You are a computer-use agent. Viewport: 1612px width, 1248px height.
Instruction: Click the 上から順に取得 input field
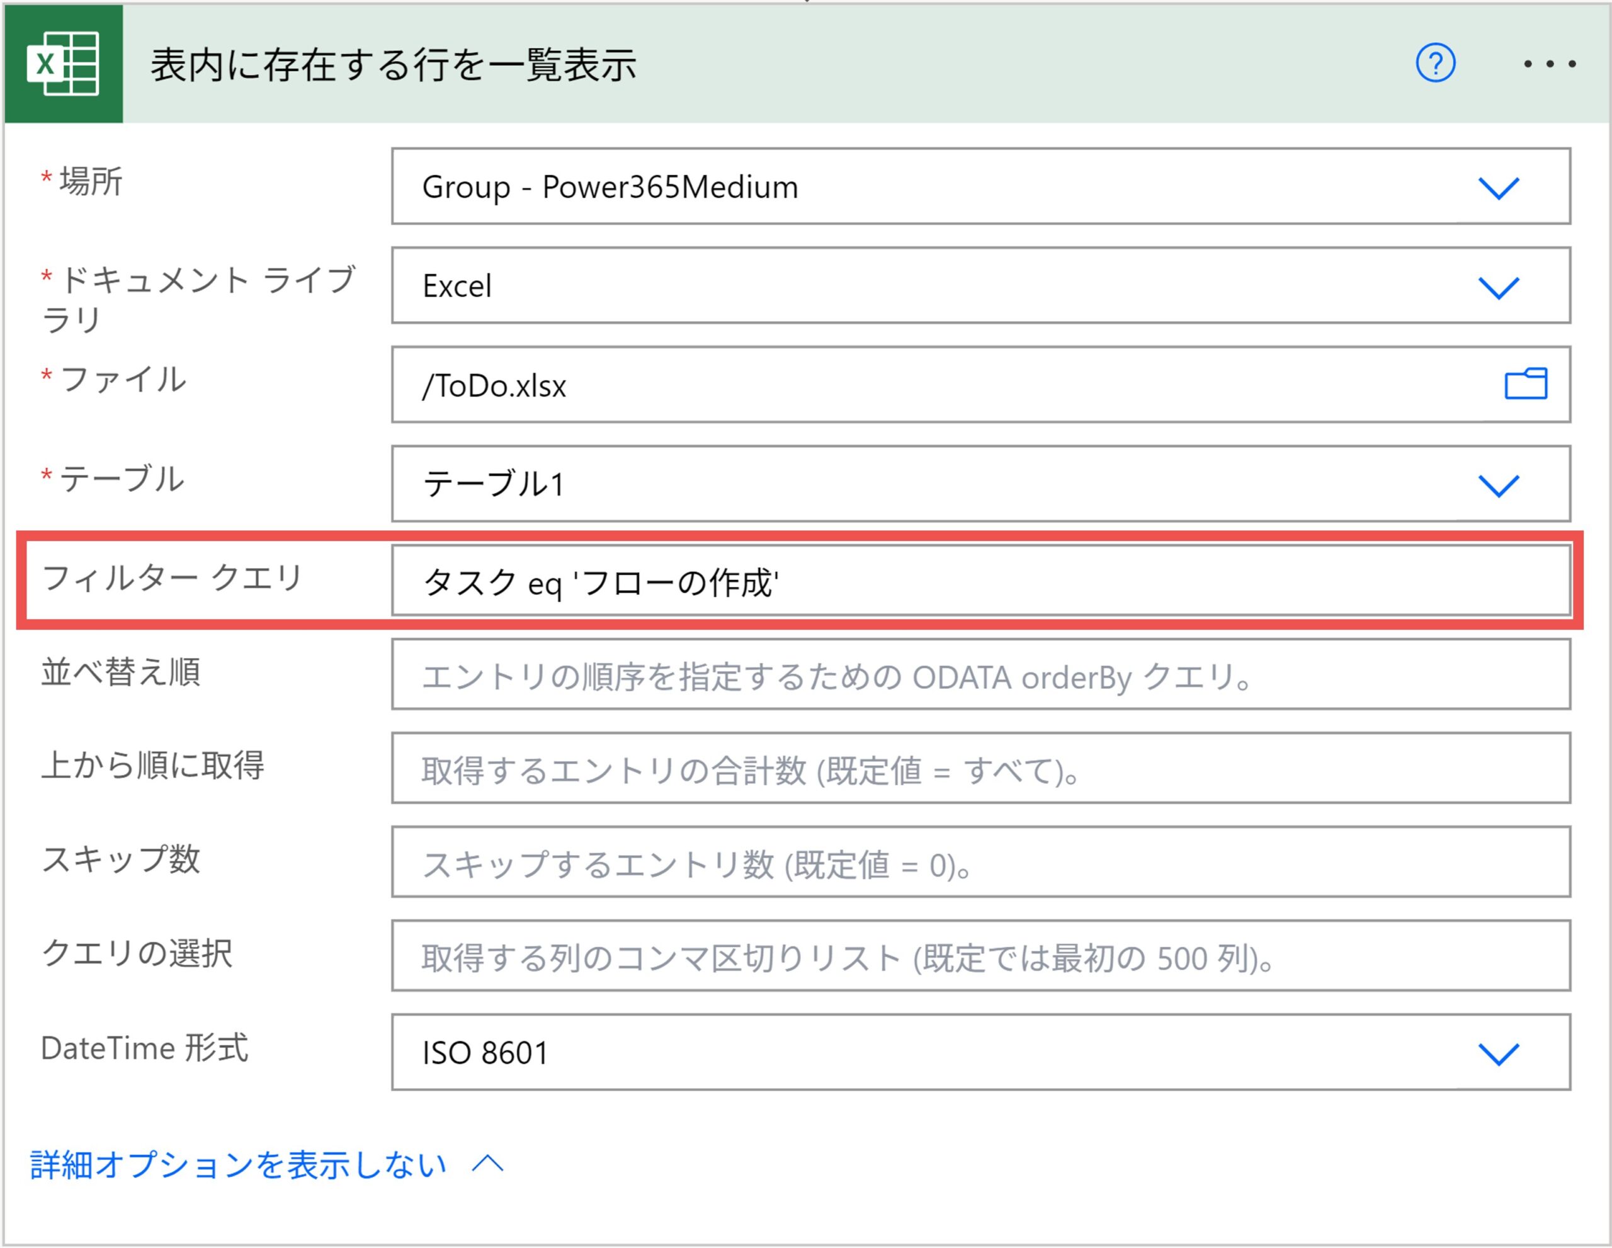[980, 768]
